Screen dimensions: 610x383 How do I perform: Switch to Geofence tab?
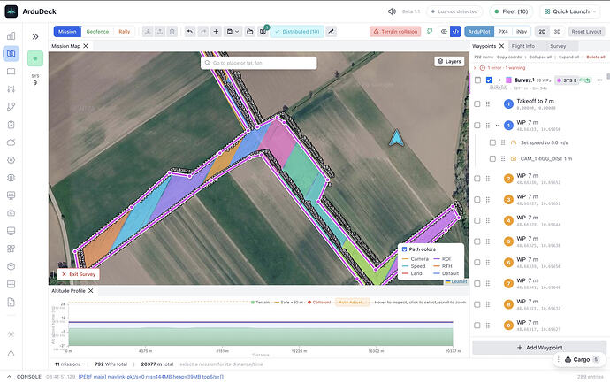(x=97, y=32)
